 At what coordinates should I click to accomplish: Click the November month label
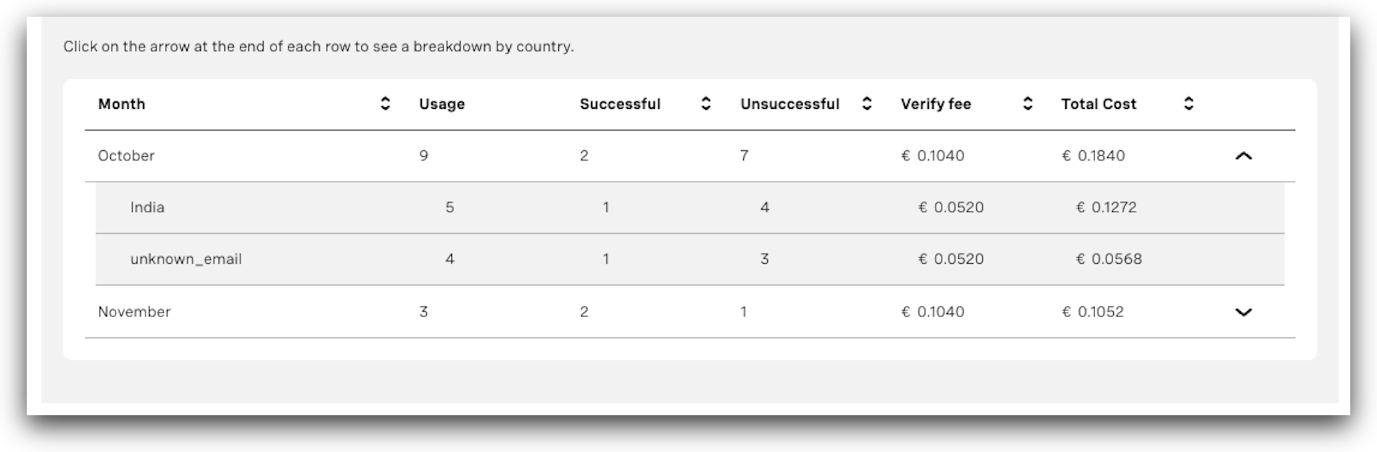134,311
